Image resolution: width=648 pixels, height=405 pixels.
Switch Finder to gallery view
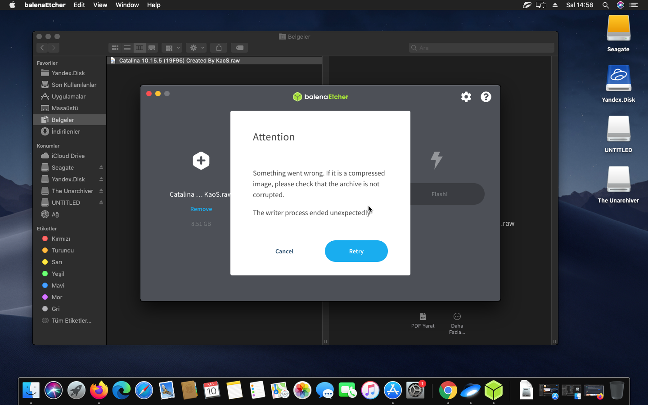pyautogui.click(x=152, y=48)
